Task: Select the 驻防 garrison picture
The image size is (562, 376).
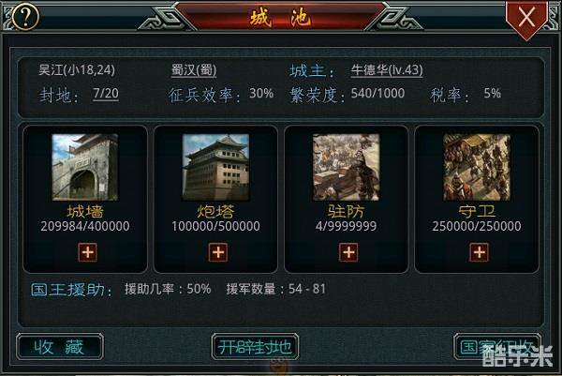Action: click(x=347, y=167)
